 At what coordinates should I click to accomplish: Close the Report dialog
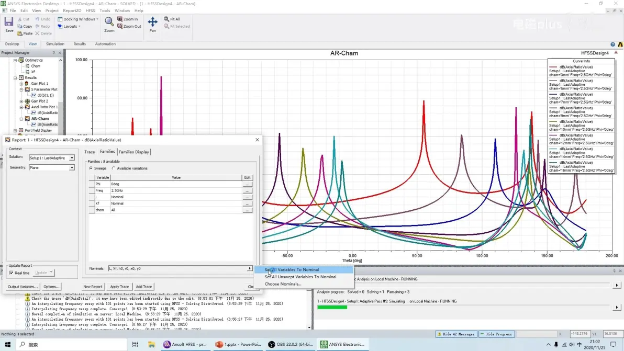tap(257, 140)
